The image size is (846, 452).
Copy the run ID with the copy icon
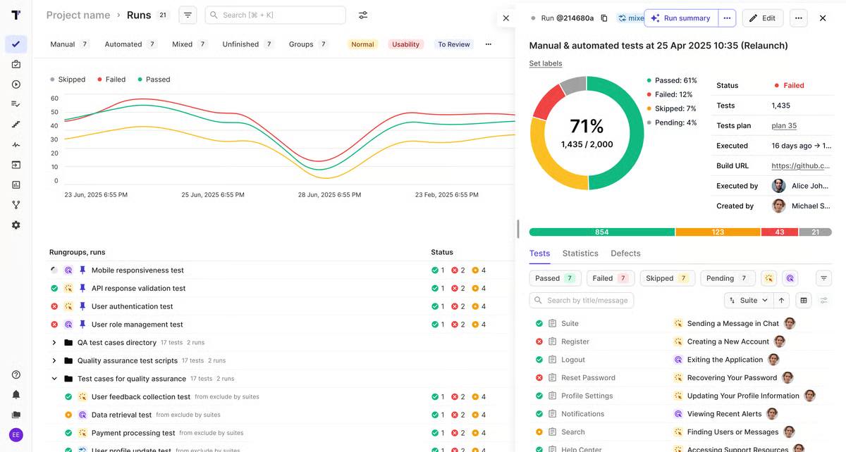click(604, 18)
